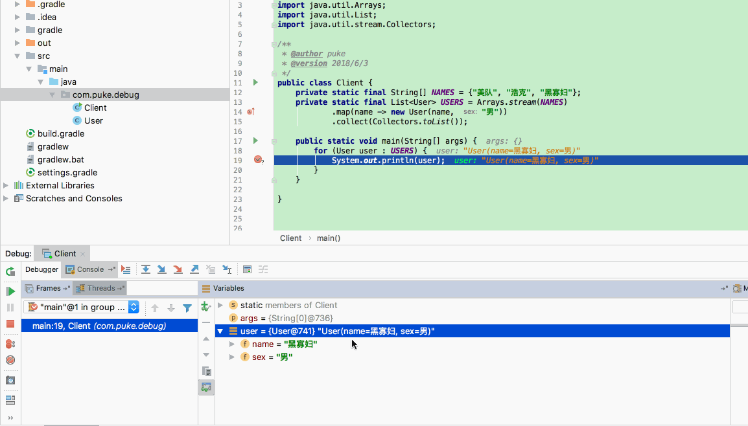Open the View Breakpoints dialog

pyautogui.click(x=10, y=344)
